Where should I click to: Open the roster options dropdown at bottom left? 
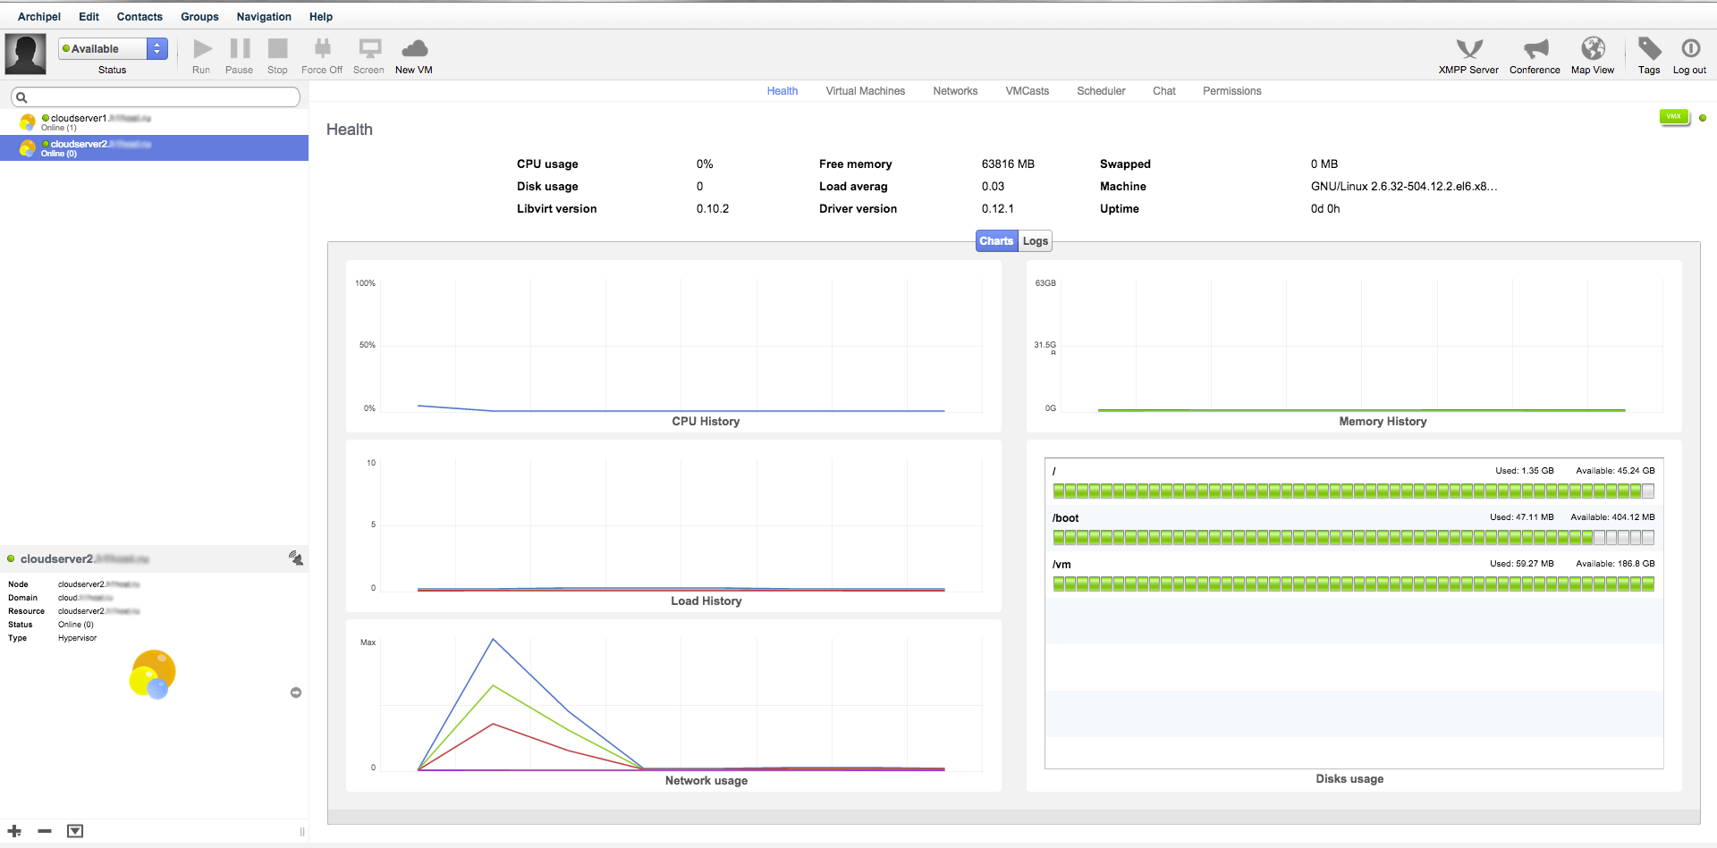pos(75,831)
